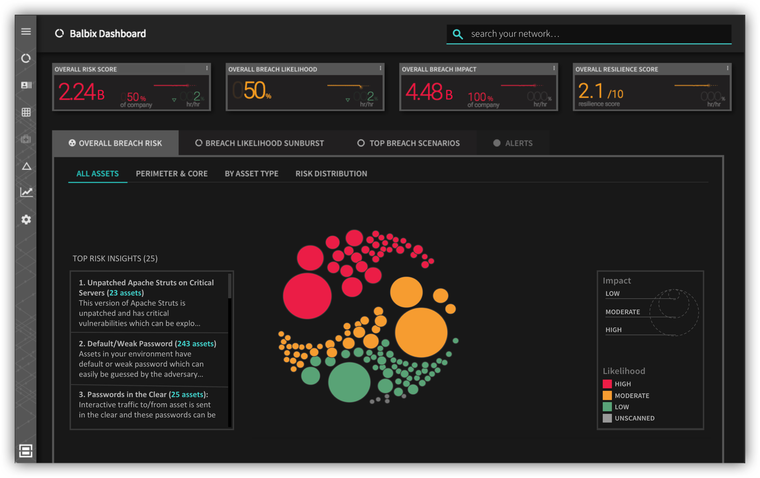Click the largest green bubble
Viewport: 760px width, 478px height.
point(349,382)
